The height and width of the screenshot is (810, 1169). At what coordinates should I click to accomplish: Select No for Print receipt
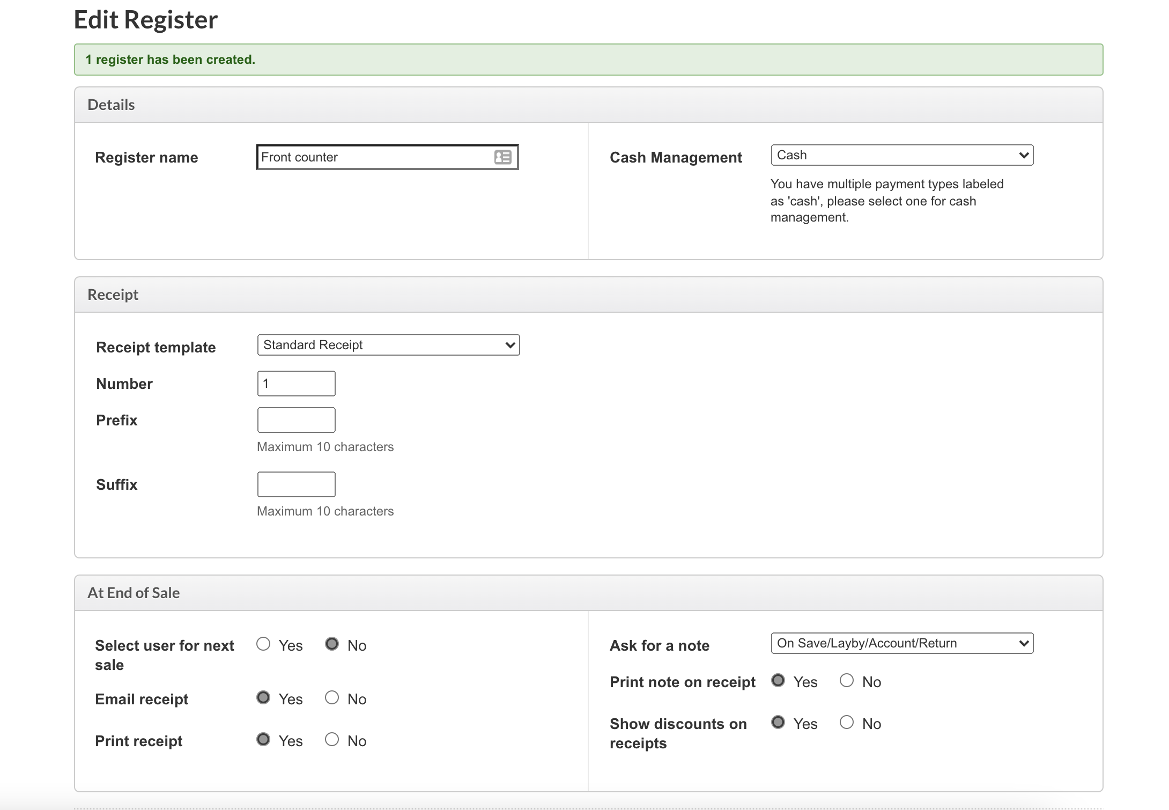pos(331,740)
